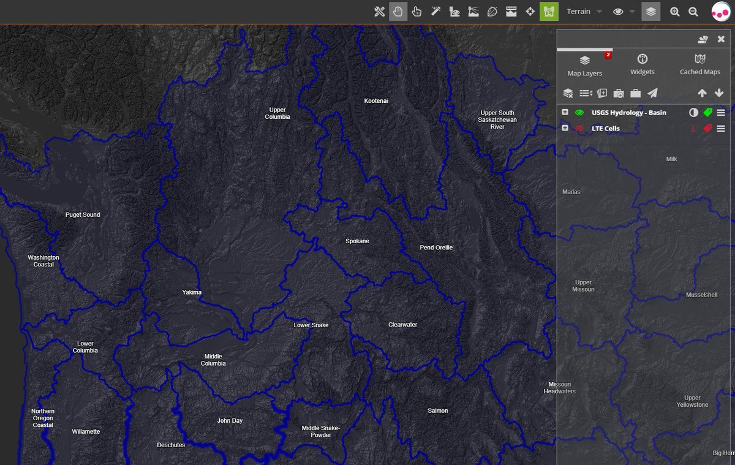This screenshot has width=735, height=465.
Task: Expand the USGS Hydrology - Basin layer
Action: click(565, 113)
